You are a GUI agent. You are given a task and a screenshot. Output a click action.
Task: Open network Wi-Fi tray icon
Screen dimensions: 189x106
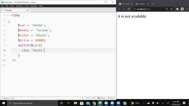[163, 103]
